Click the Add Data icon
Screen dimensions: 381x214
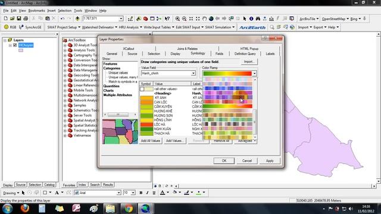[x=77, y=18]
